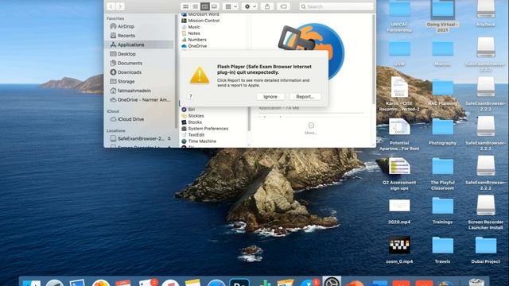This screenshot has height=286, width=509.
Task: Switch Finder to column view
Action: 205,6
